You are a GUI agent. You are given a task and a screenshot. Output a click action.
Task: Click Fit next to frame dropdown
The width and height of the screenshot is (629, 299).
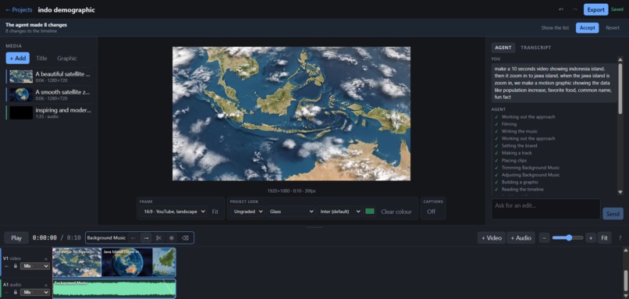coord(215,212)
